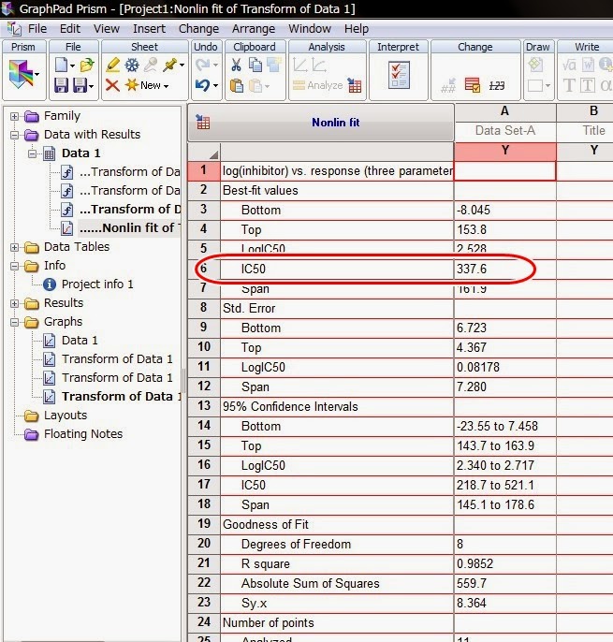Open the file New dropdown arrow in File toolbar
Image resolution: width=613 pixels, height=642 pixels.
click(x=72, y=66)
